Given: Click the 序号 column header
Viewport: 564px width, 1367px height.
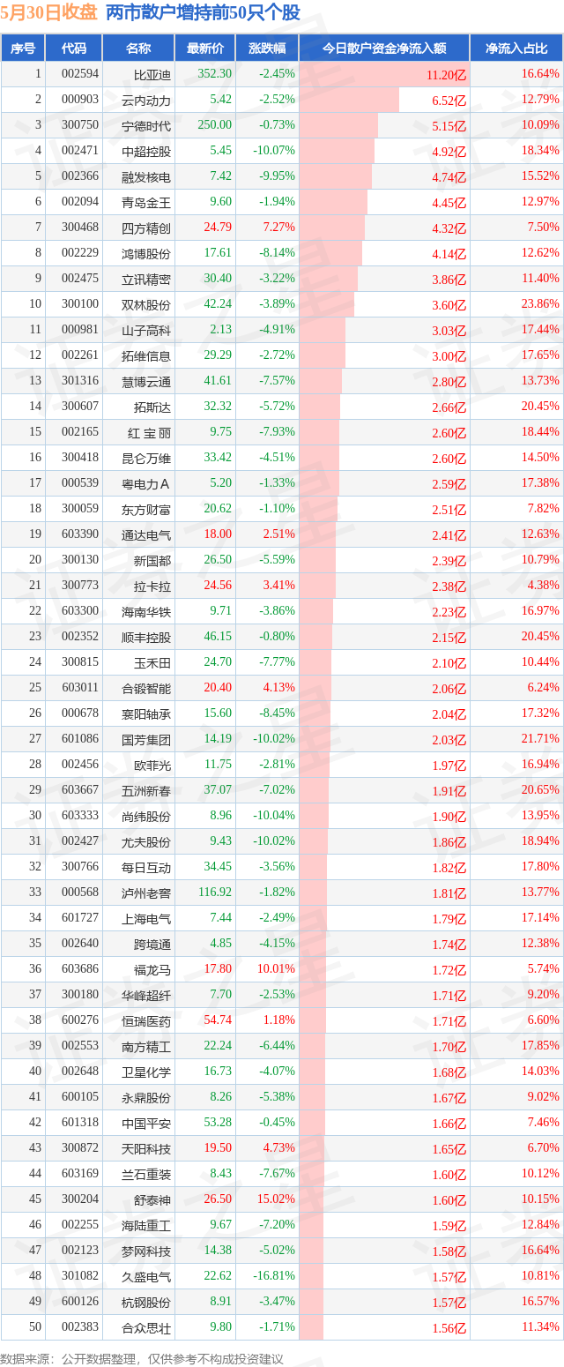Looking at the screenshot, I should (22, 49).
